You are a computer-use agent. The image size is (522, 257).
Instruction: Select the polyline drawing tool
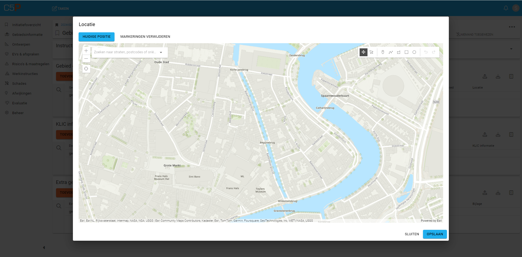pyautogui.click(x=391, y=52)
